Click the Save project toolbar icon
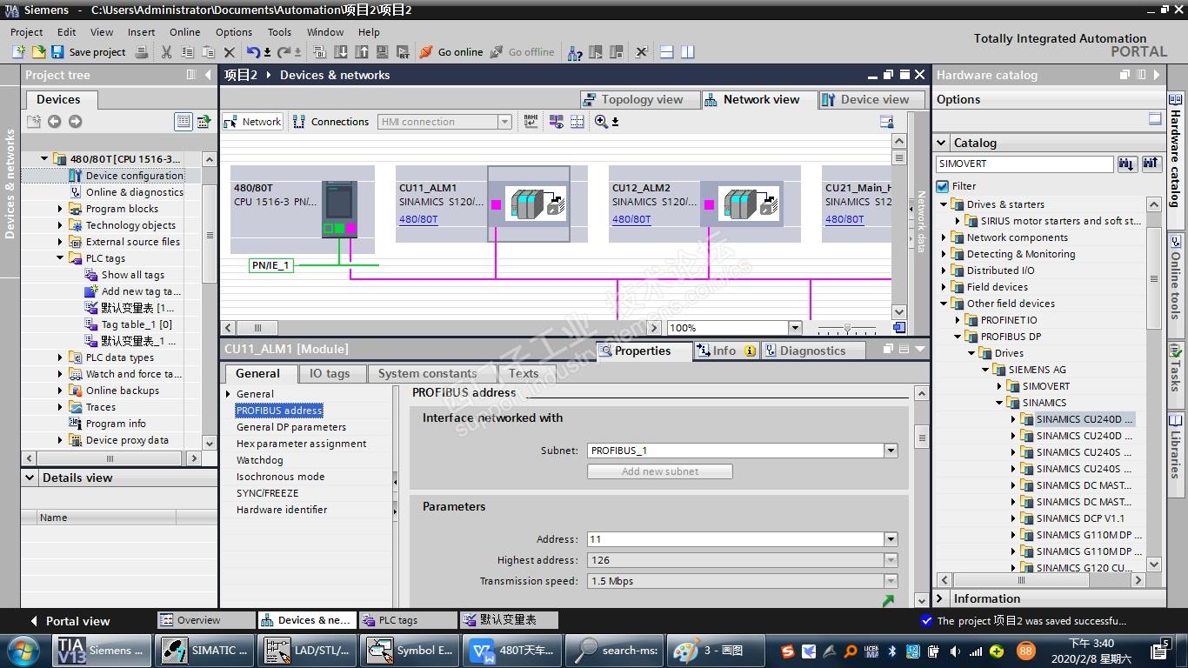The height and width of the screenshot is (668, 1188). coord(57,52)
